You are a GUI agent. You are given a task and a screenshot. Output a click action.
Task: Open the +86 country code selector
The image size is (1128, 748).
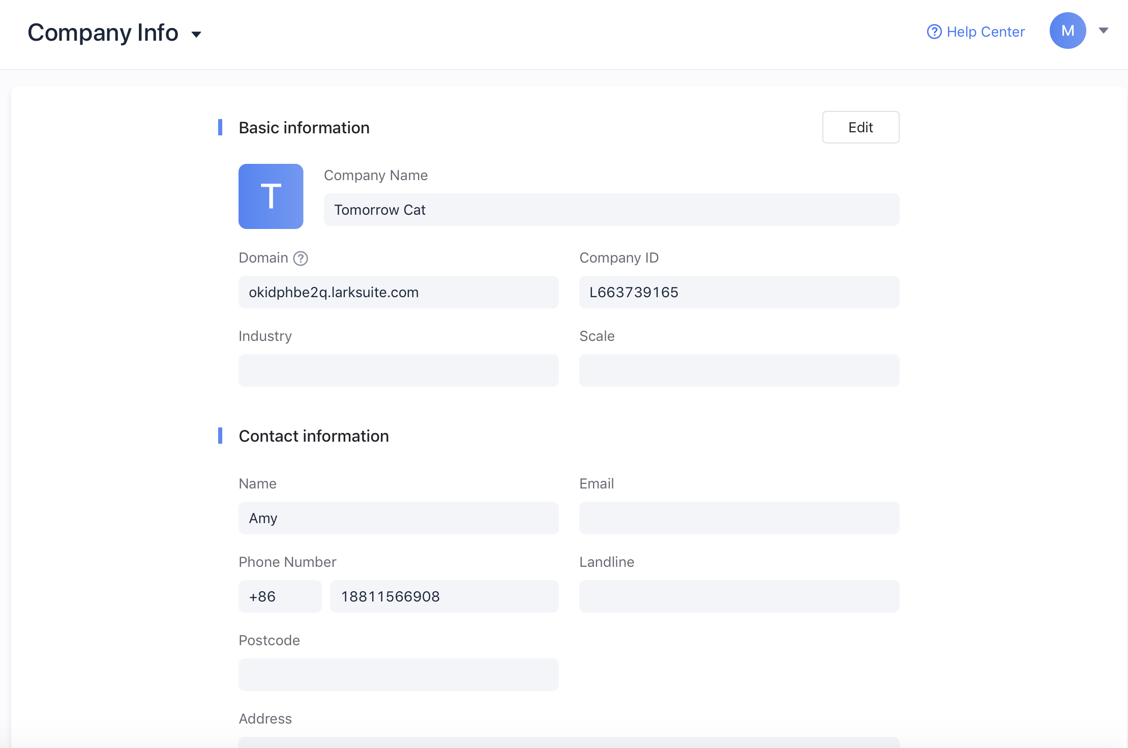[x=280, y=596]
